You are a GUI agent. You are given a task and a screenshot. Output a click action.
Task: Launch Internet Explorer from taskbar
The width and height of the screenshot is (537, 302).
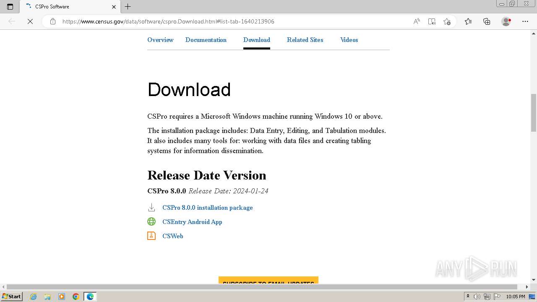pos(34,297)
